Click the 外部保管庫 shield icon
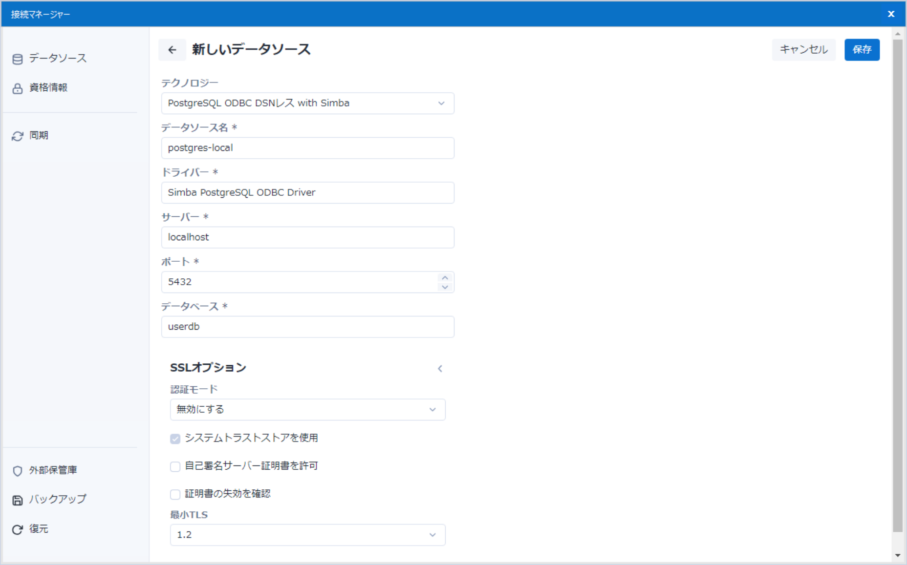 click(18, 471)
